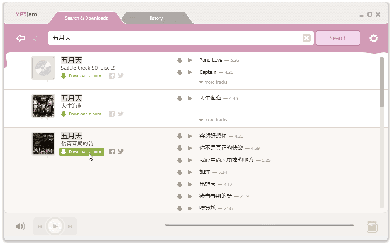392x245 pixels.
Task: Select the track title 噢買尬
Action: point(208,208)
